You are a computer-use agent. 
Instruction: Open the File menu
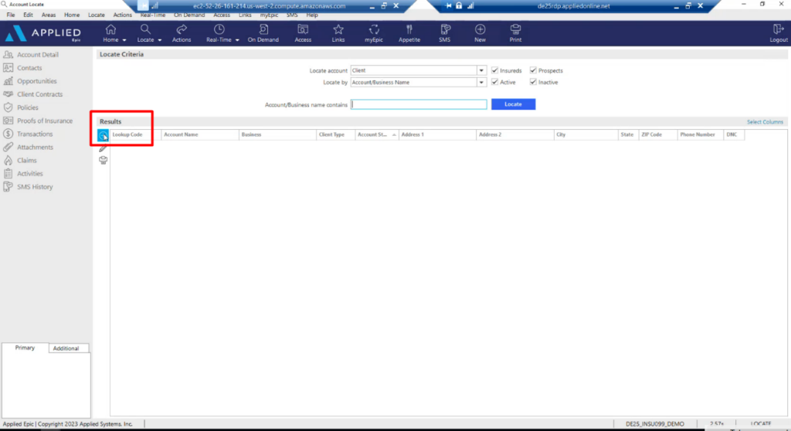click(x=11, y=15)
